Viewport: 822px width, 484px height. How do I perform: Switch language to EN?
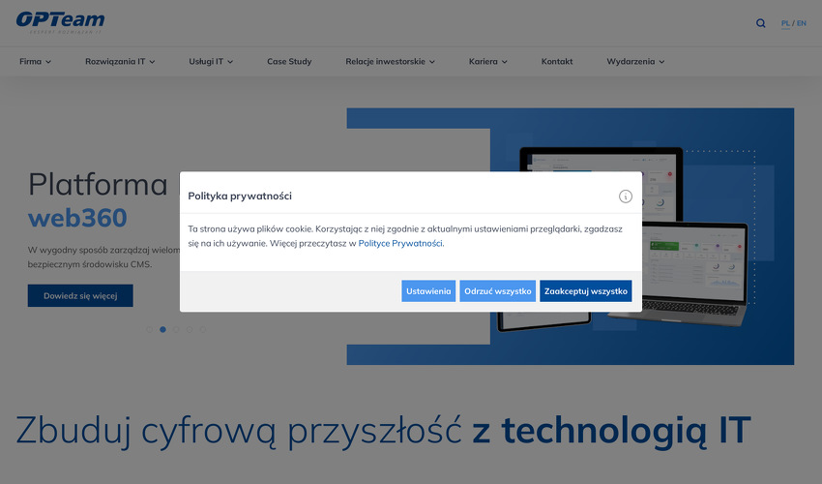pos(802,23)
